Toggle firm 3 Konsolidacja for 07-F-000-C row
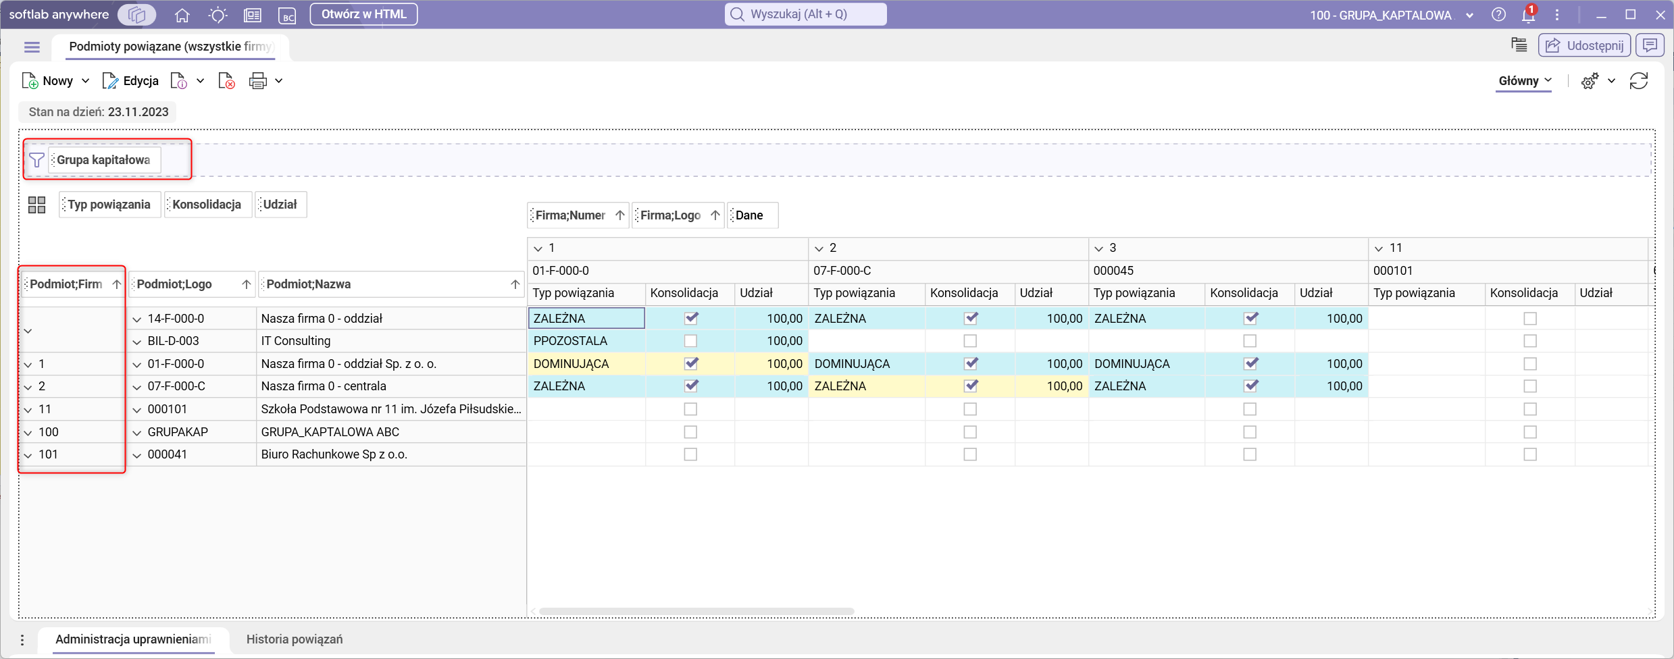Image resolution: width=1674 pixels, height=659 pixels. [x=1250, y=386]
